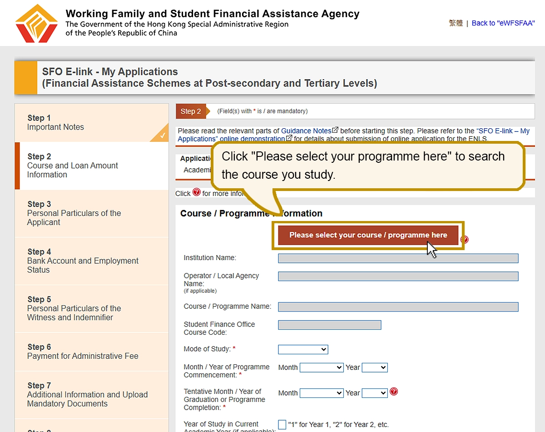Open Programme Commencement Year dropdown
The height and width of the screenshot is (432, 545).
pos(375,367)
